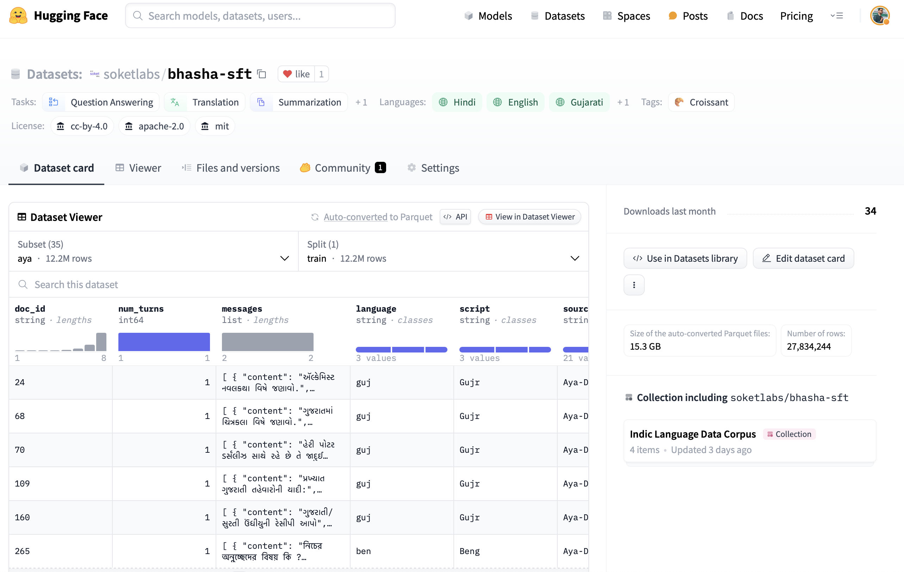This screenshot has height=572, width=904.
Task: Click the soketlabs organization logo
Action: click(95, 74)
